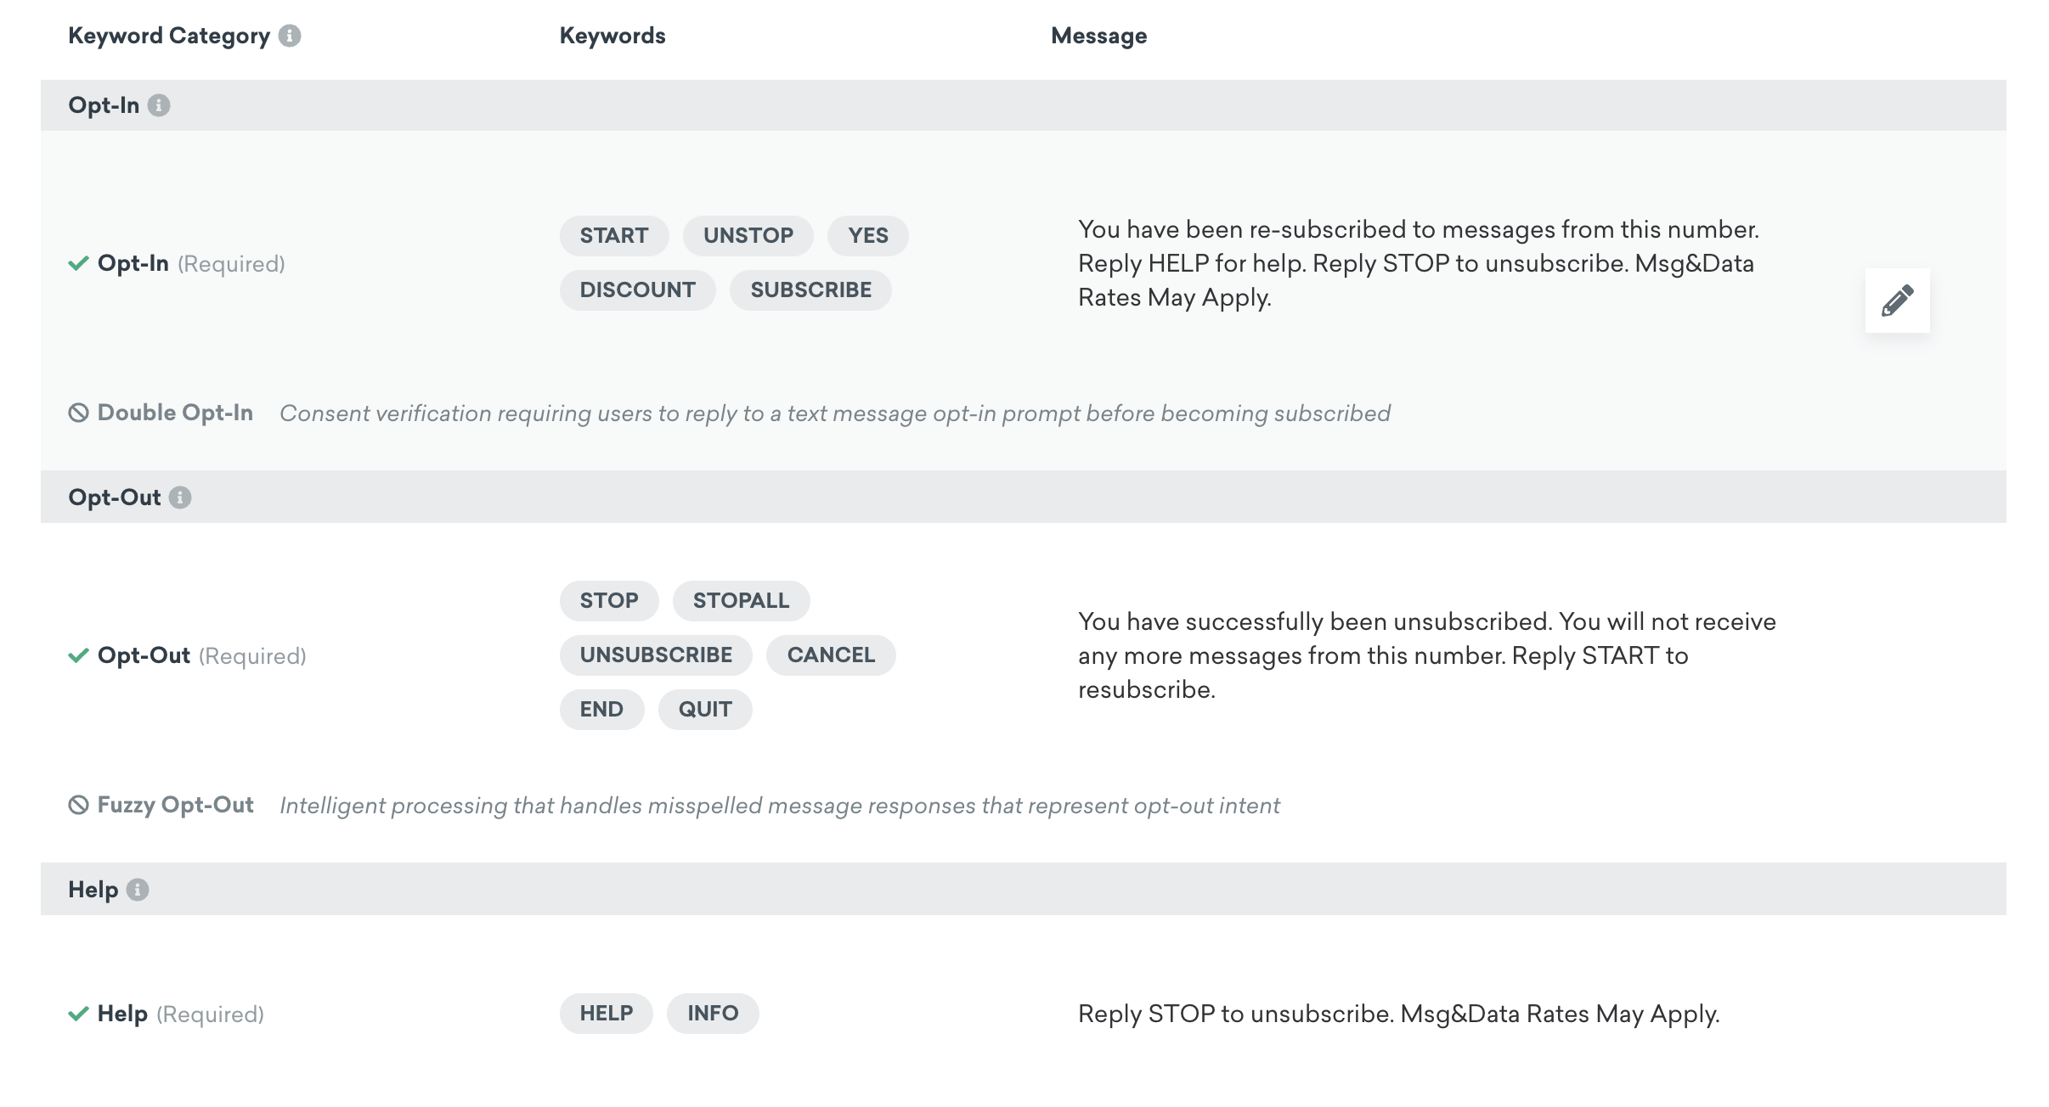Click the Opt-In section header bar
The width and height of the screenshot is (2049, 1107).
click(1024, 105)
